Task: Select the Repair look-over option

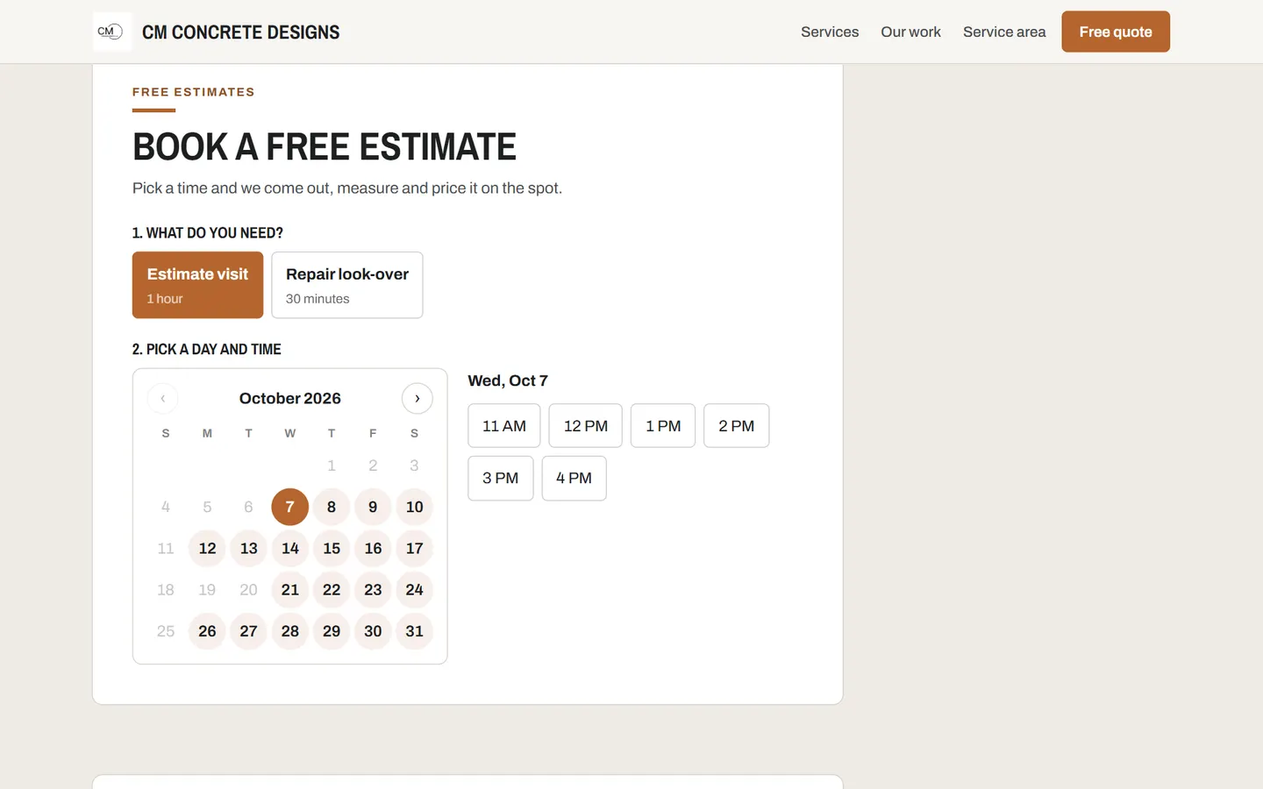Action: [347, 285]
